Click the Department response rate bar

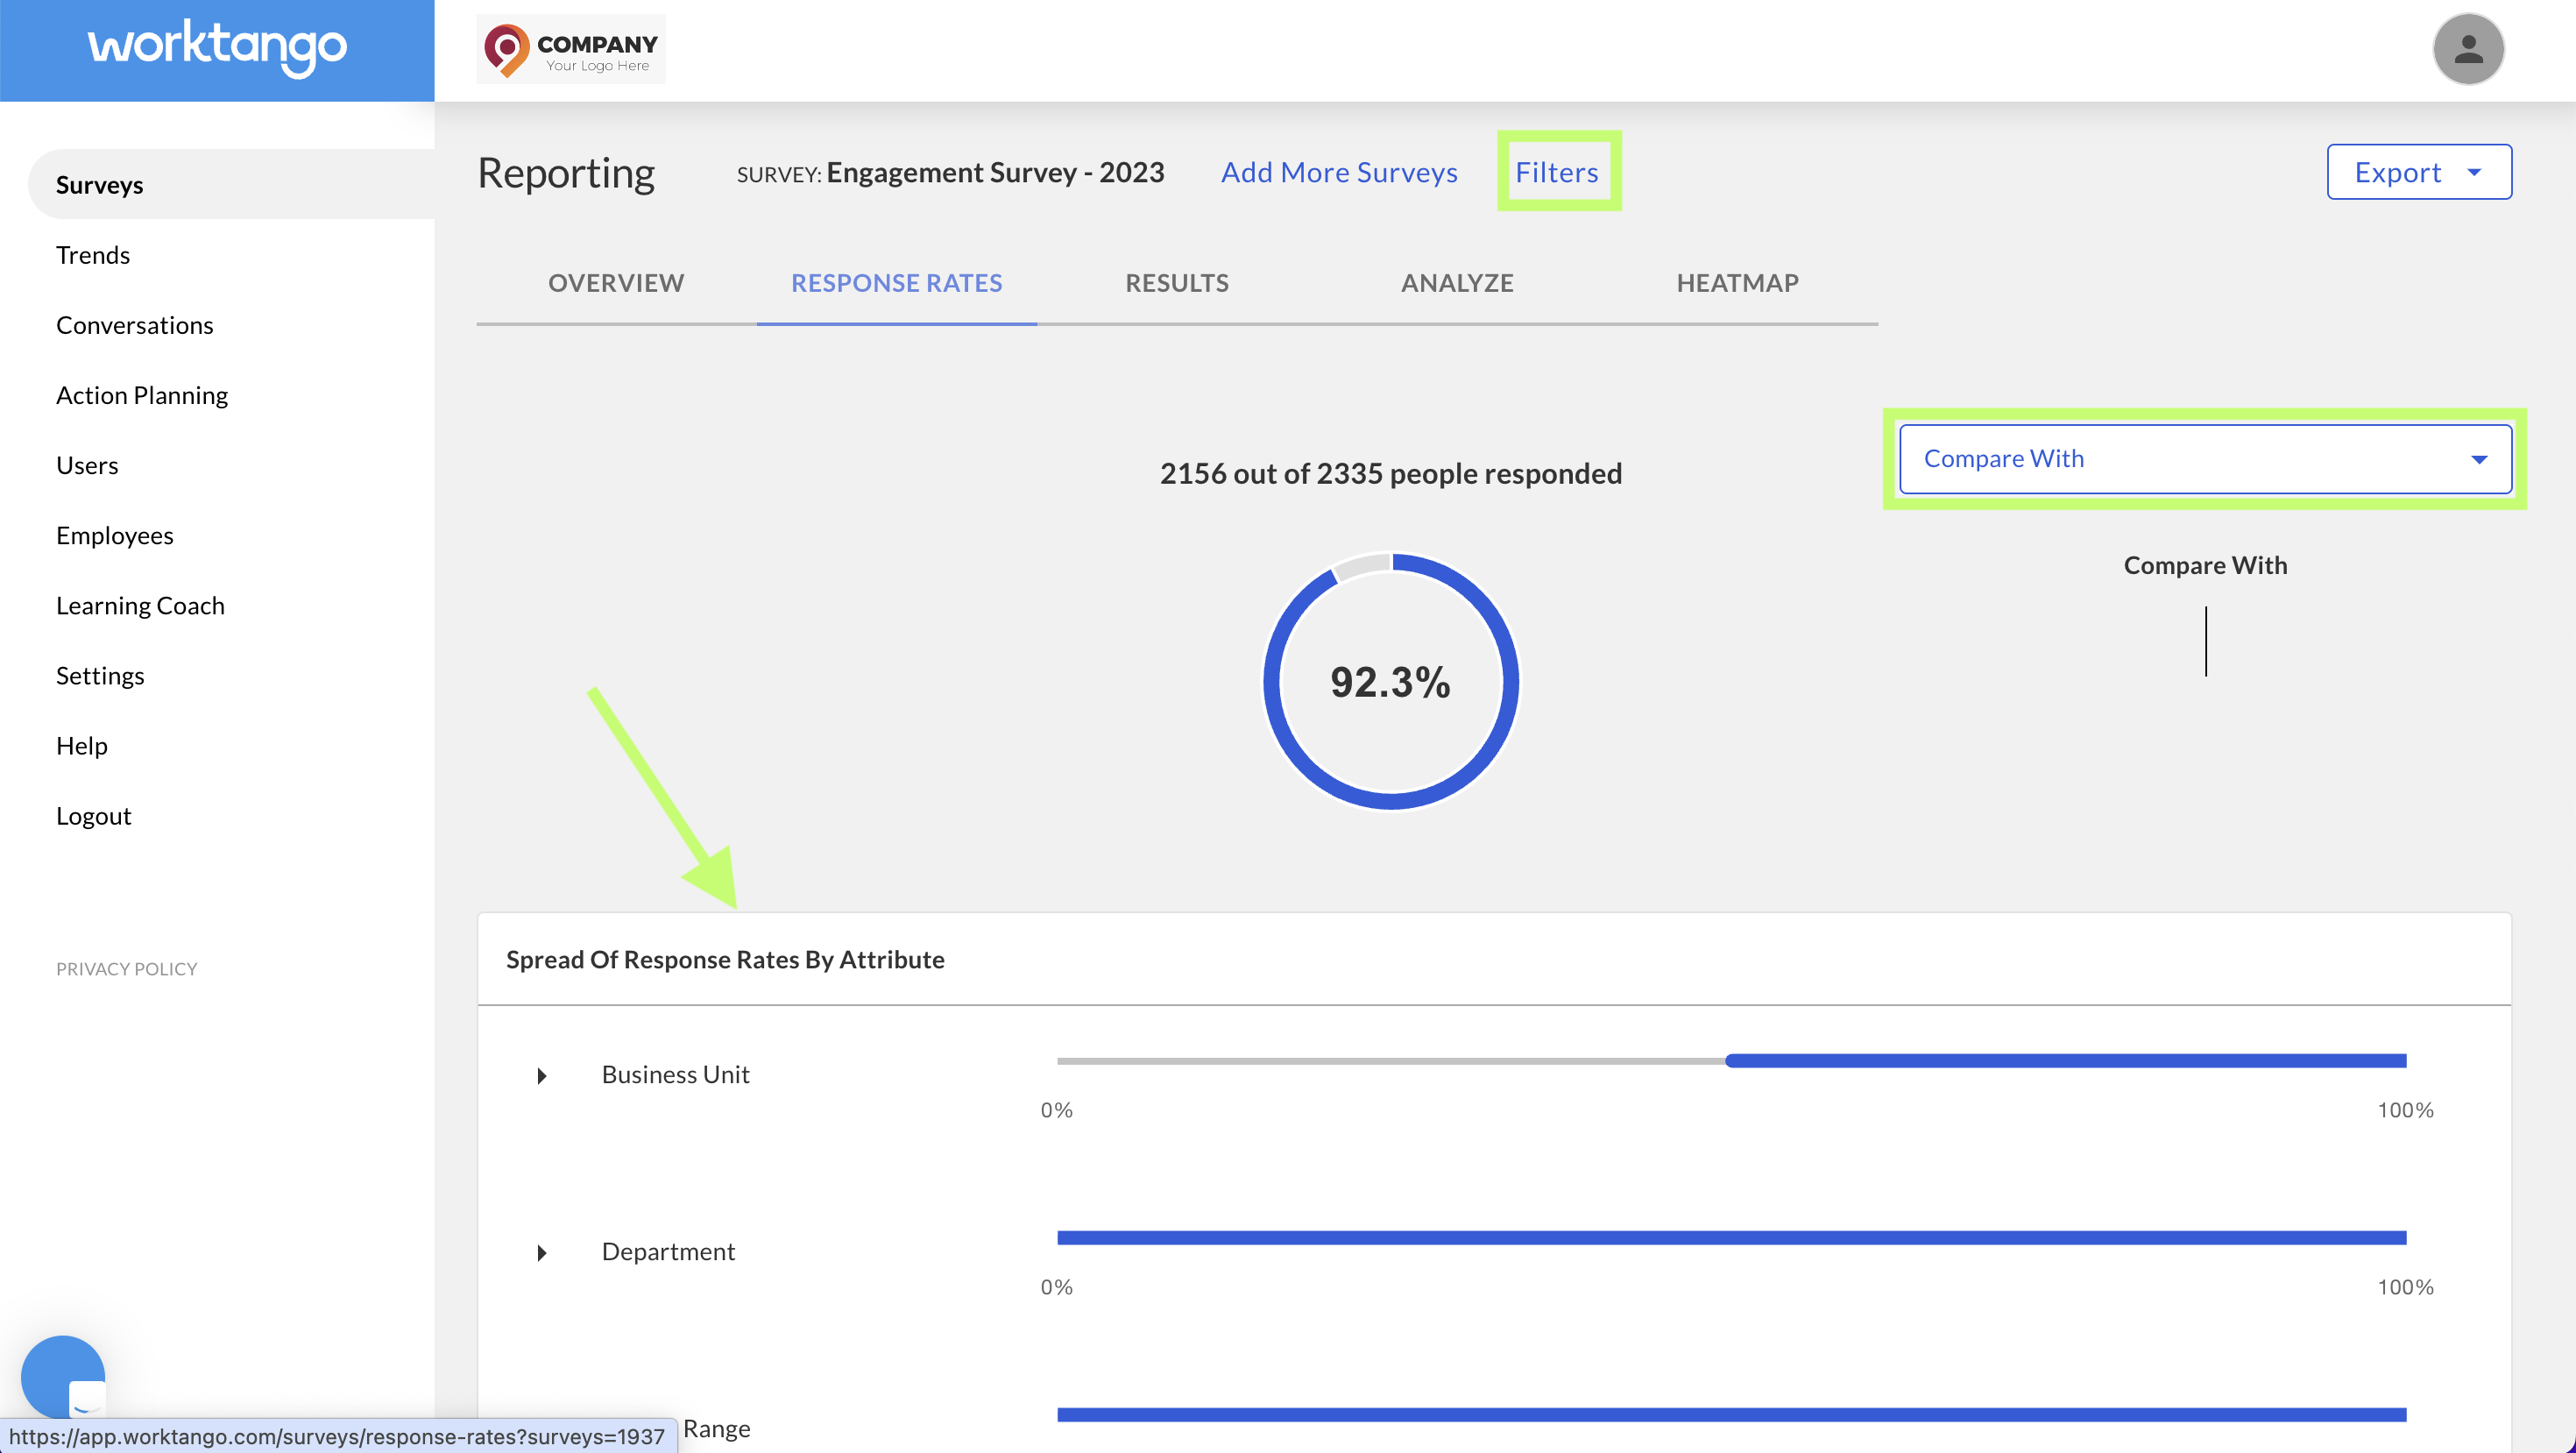tap(1732, 1238)
